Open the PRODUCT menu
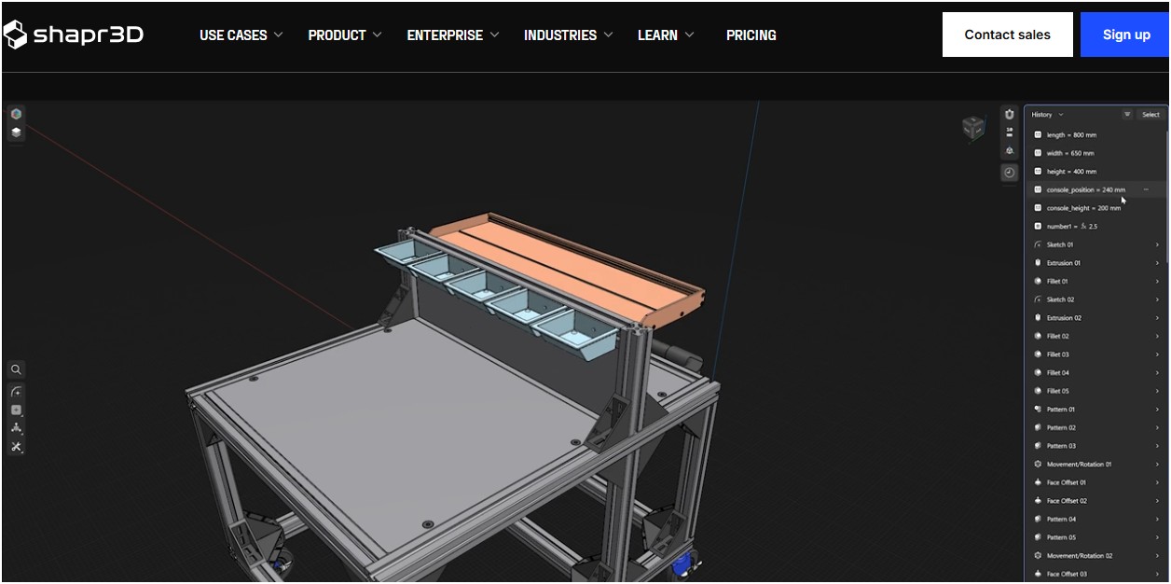This screenshot has height=584, width=1171. pyautogui.click(x=344, y=35)
